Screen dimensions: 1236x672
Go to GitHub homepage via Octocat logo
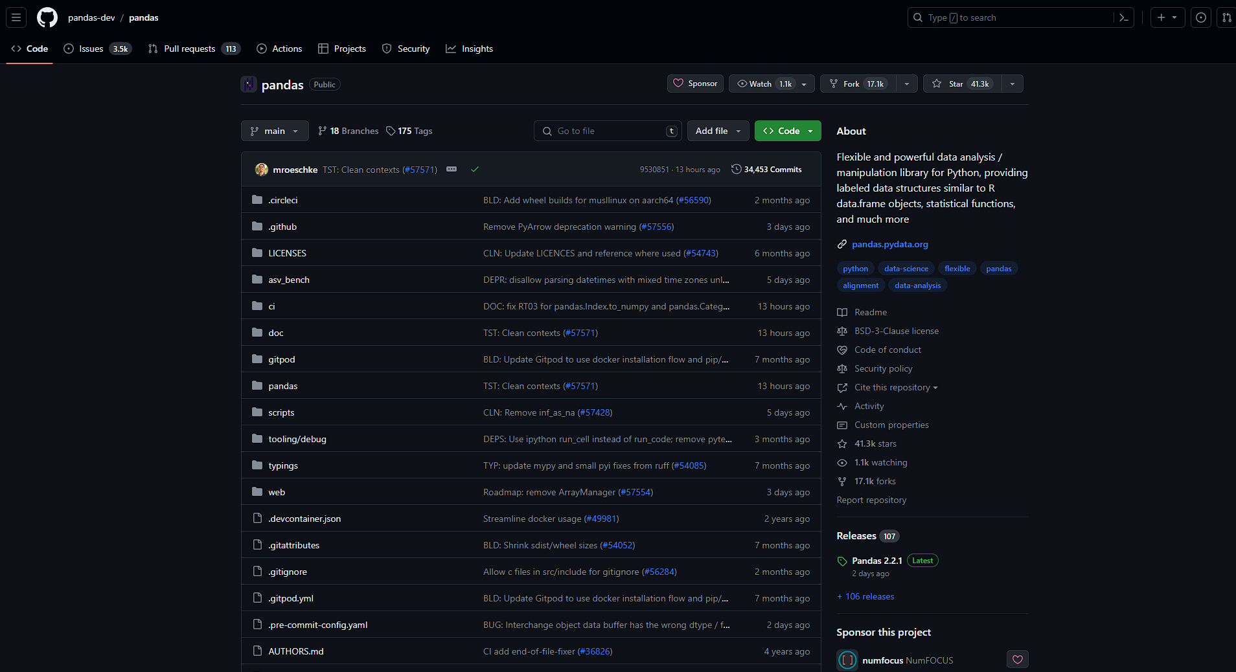click(x=47, y=17)
